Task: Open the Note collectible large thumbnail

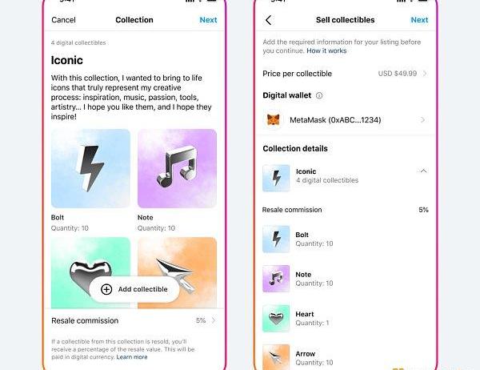Action: pyautogui.click(x=178, y=169)
